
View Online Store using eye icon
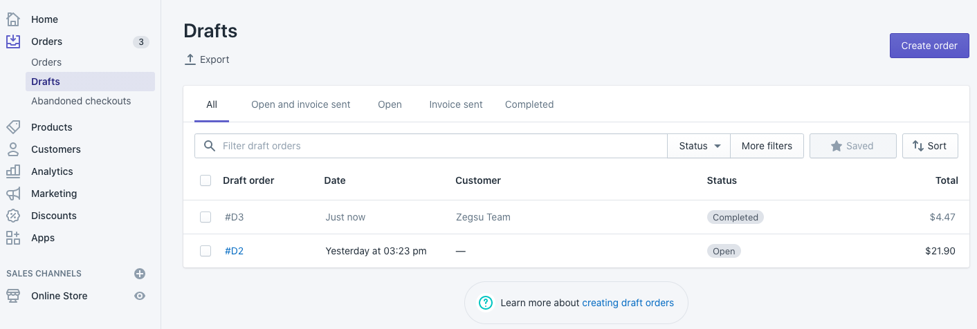point(140,296)
